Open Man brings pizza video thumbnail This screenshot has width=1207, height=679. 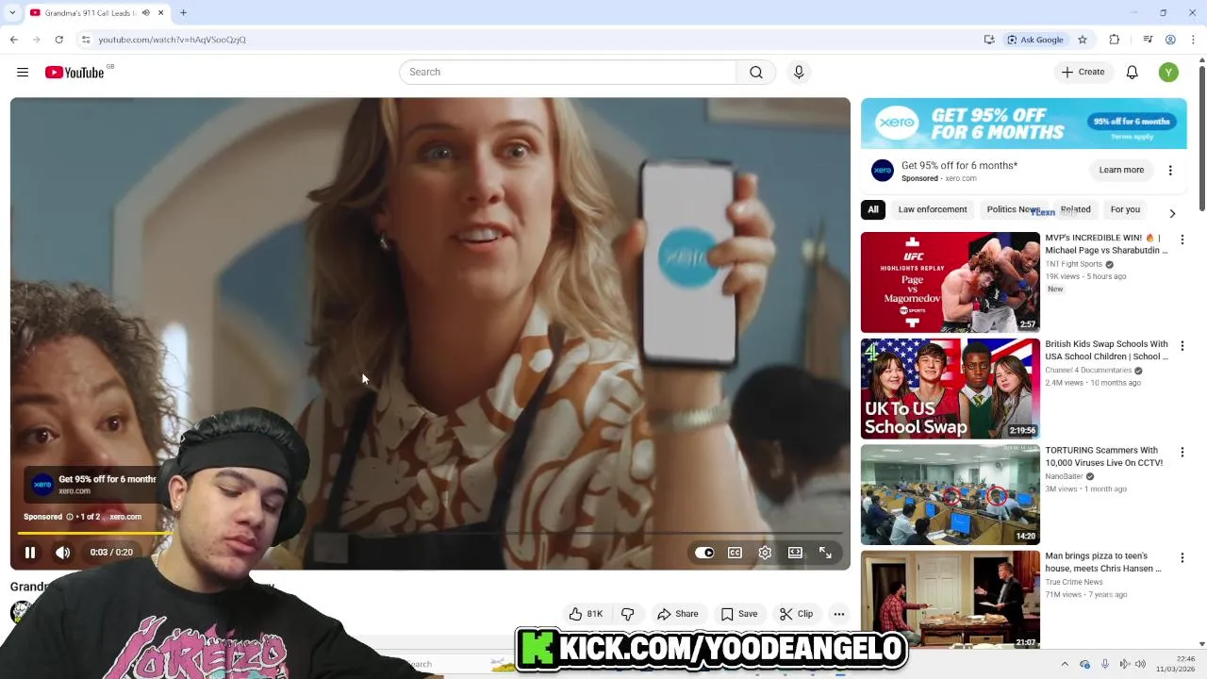(951, 601)
